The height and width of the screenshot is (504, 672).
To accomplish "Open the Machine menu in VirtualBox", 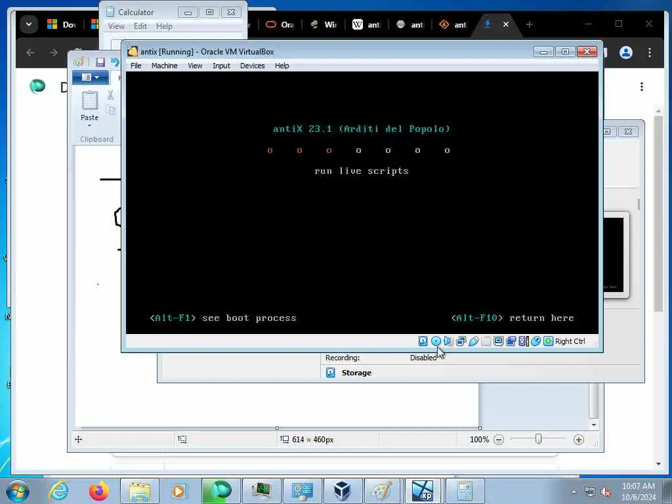I will point(164,66).
